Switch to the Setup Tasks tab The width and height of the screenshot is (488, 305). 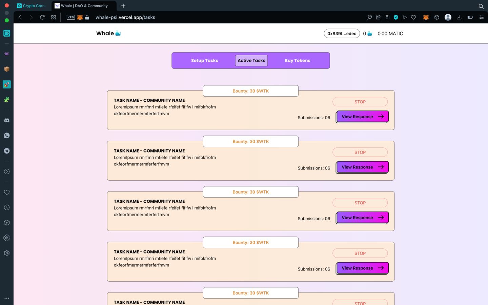click(205, 61)
